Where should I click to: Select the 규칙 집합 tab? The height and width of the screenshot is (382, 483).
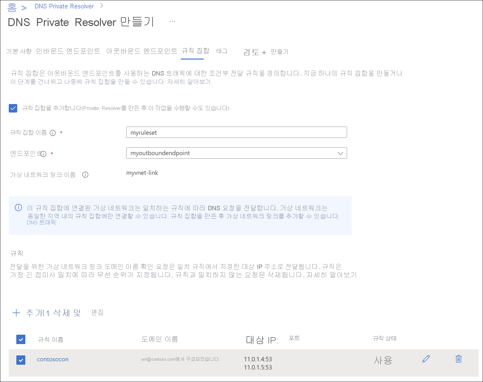[195, 51]
